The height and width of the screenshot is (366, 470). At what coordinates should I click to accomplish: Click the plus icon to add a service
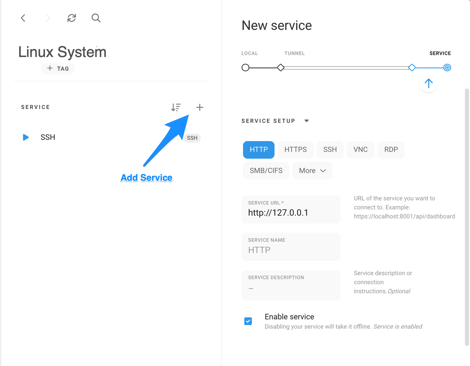click(x=199, y=107)
